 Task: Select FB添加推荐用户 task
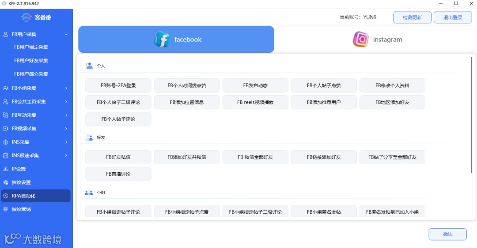[324, 102]
